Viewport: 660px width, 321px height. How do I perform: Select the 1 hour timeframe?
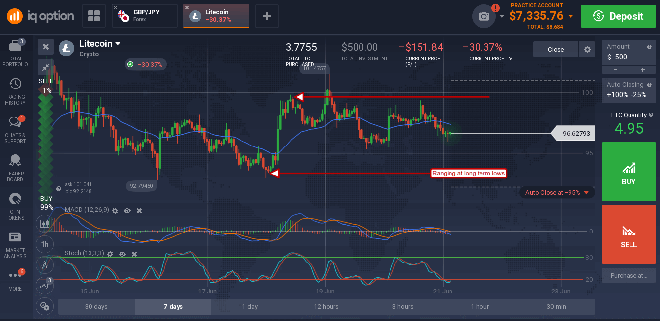pos(480,307)
